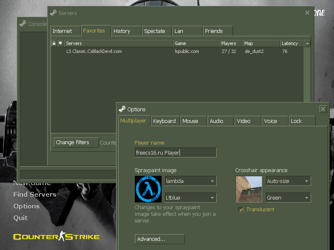Click the Steam icon in Options title bar
This screenshot has height=250, width=334.
pyautogui.click(x=122, y=109)
